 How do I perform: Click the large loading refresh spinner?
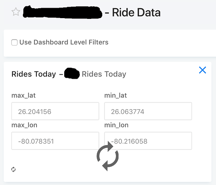tap(107, 156)
